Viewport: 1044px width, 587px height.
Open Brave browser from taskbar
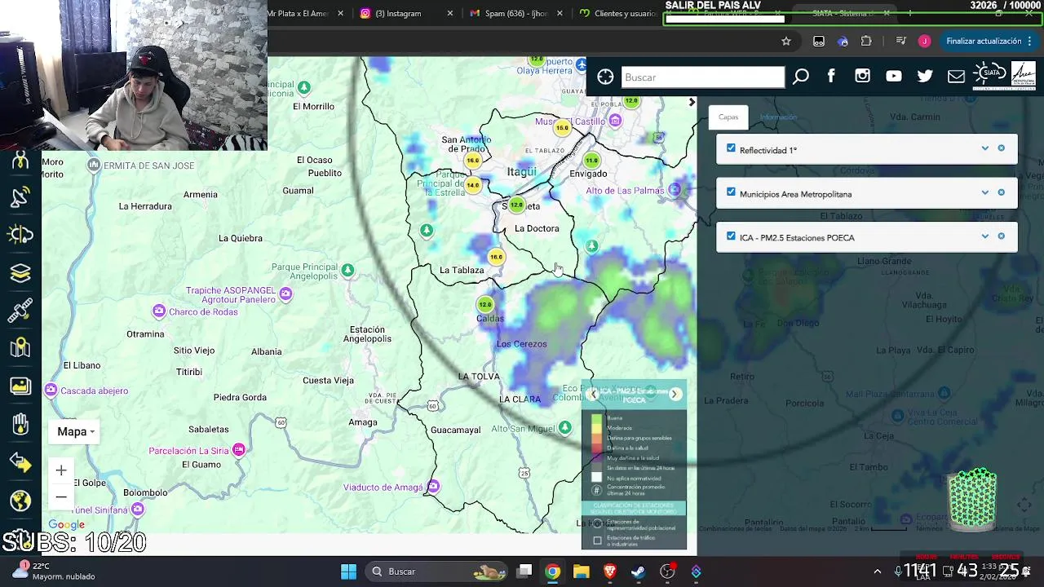click(x=610, y=572)
